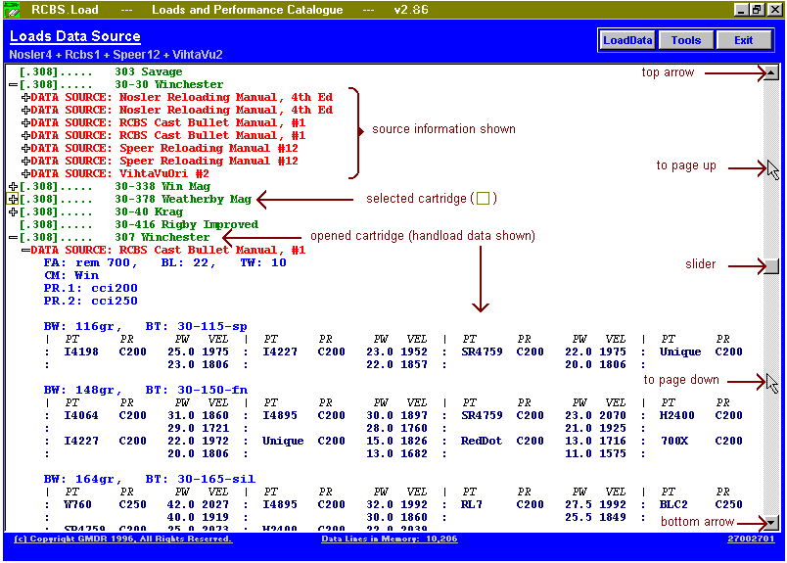
Task: Expand first Speer Reloading Manual #12 source
Action: click(25, 148)
